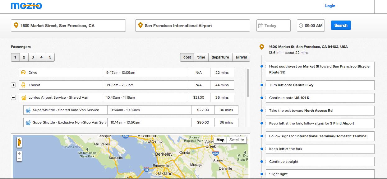Click the blue Search button
The width and height of the screenshot is (387, 179).
tap(341, 26)
